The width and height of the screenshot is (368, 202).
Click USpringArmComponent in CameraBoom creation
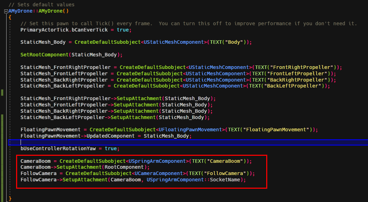pyautogui.click(x=157, y=161)
